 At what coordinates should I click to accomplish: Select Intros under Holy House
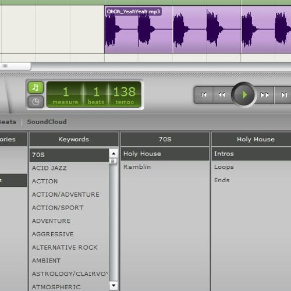pyautogui.click(x=251, y=154)
